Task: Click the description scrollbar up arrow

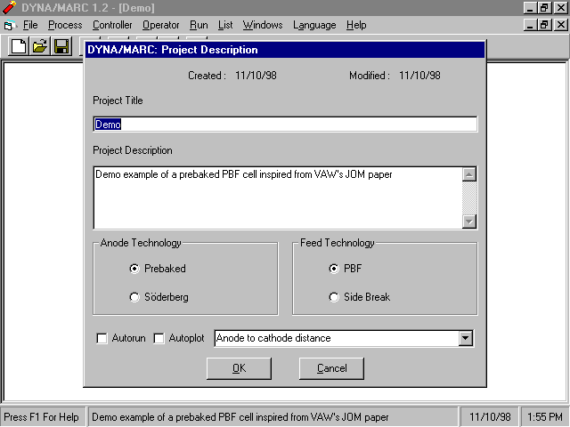Action: [x=469, y=174]
